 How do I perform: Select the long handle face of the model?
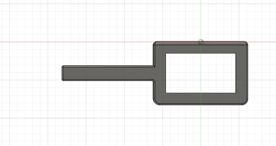[x=108, y=73]
